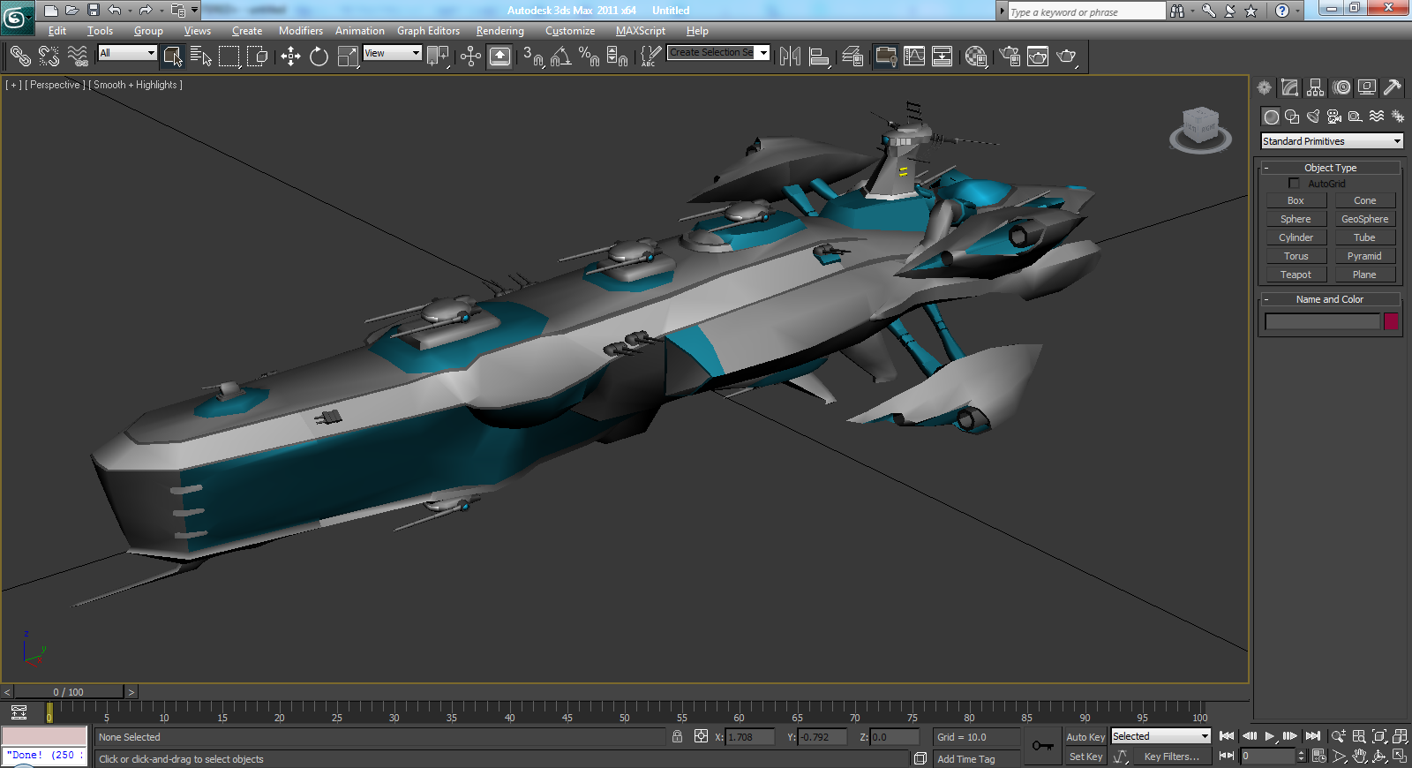Open reference coordinate system View dropdown
Viewport: 1412px width, 768px height.
(x=392, y=53)
